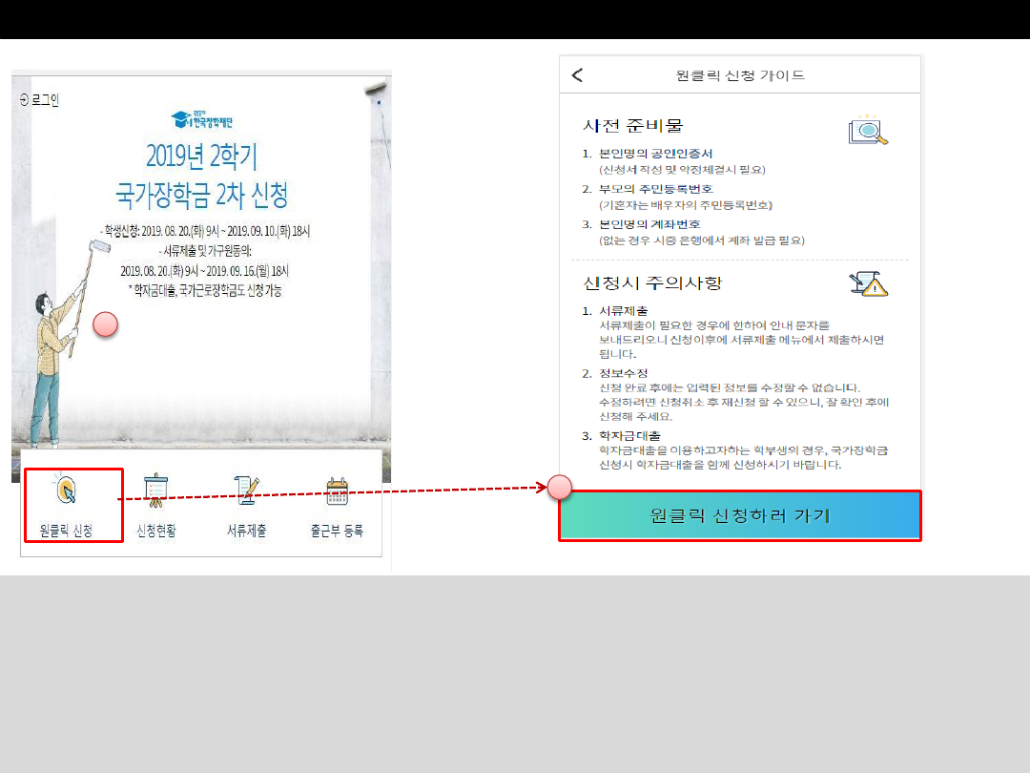The image size is (1030, 773).
Task: Select the 신청현황 menu label
Action: 156,531
